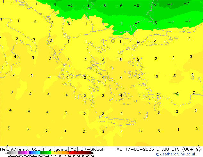Pick the dark blue swatch in the legend

(30, 153)
